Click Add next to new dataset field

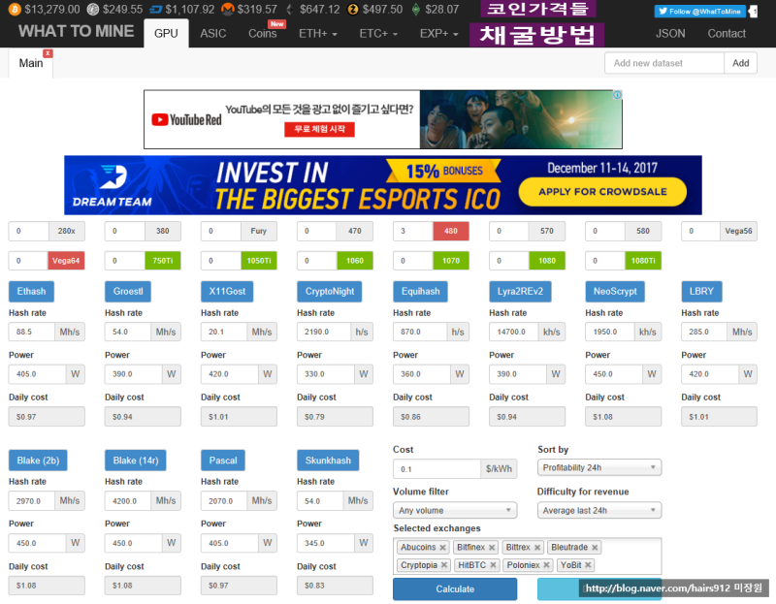[740, 63]
